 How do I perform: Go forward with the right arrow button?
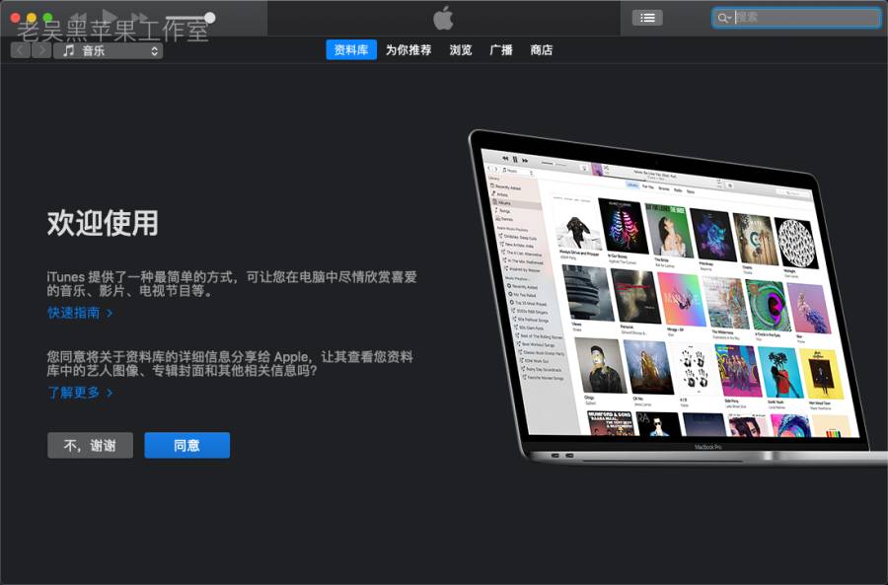click(41, 50)
